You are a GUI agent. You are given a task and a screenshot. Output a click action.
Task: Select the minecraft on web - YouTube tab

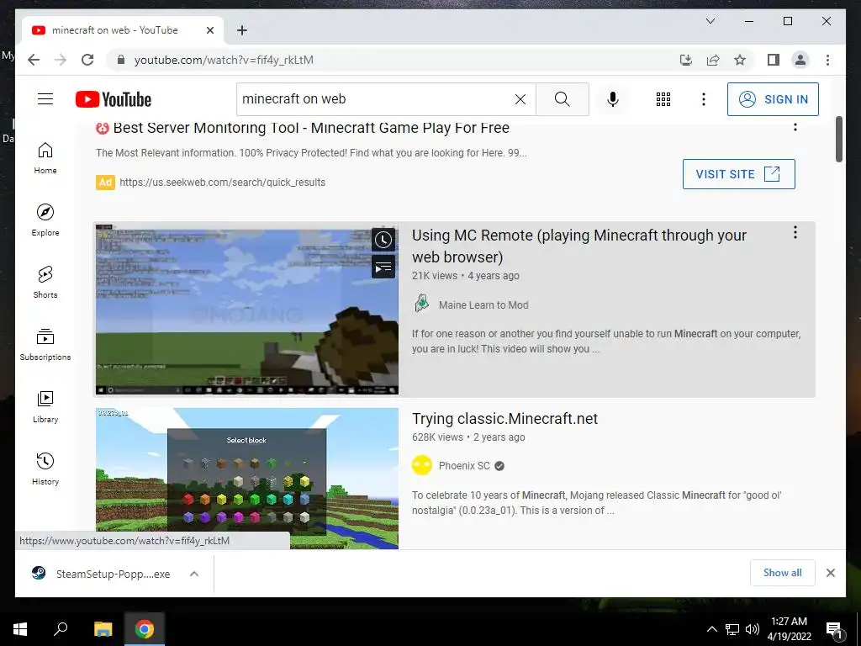pyautogui.click(x=123, y=30)
